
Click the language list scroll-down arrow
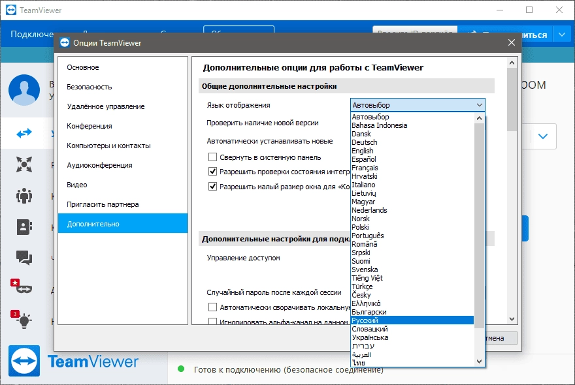pos(479,362)
